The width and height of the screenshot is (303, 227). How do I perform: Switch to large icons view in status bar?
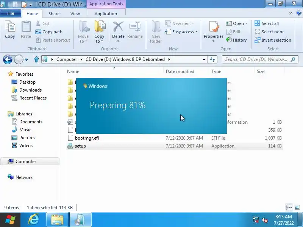[x=297, y=207]
